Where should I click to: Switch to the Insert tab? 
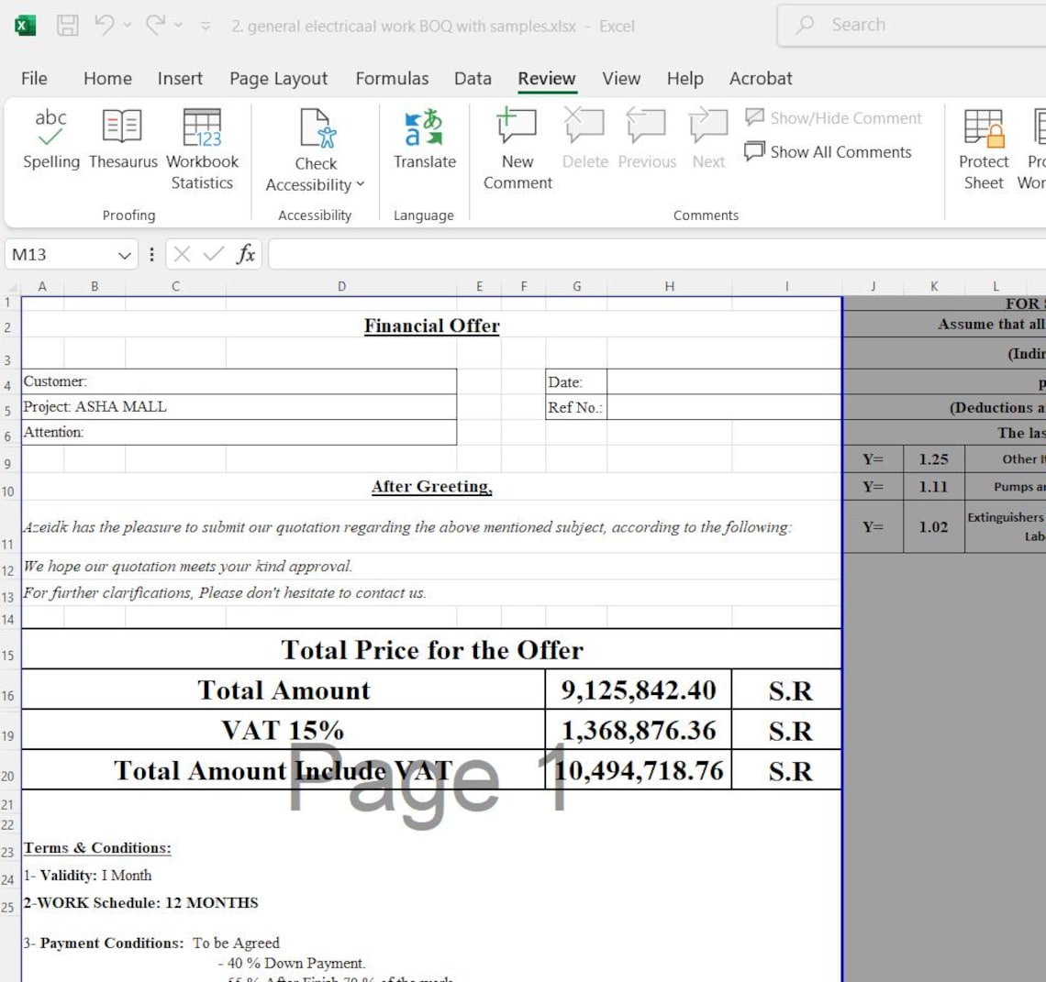[180, 79]
